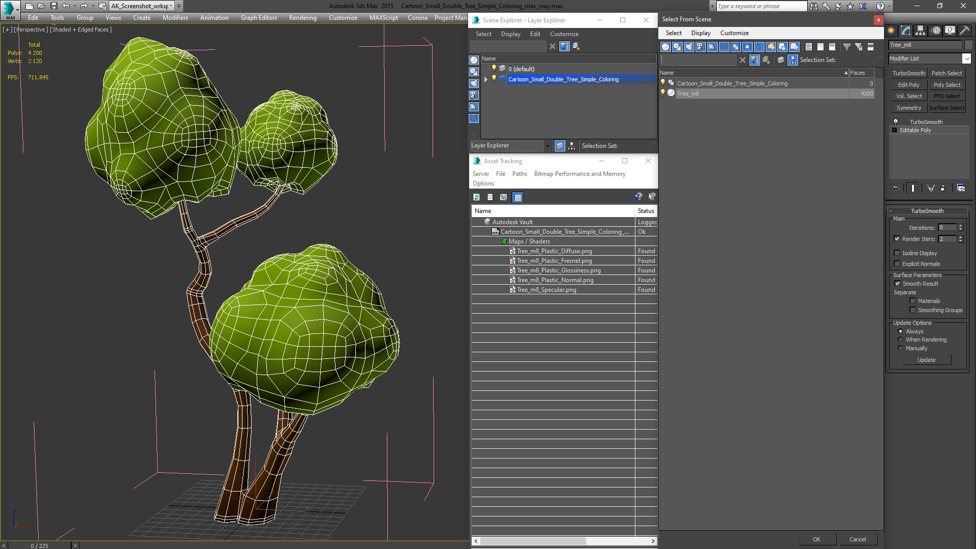This screenshot has height=549, width=976.
Task: Open the Utilities hammer tab
Action: click(964, 30)
